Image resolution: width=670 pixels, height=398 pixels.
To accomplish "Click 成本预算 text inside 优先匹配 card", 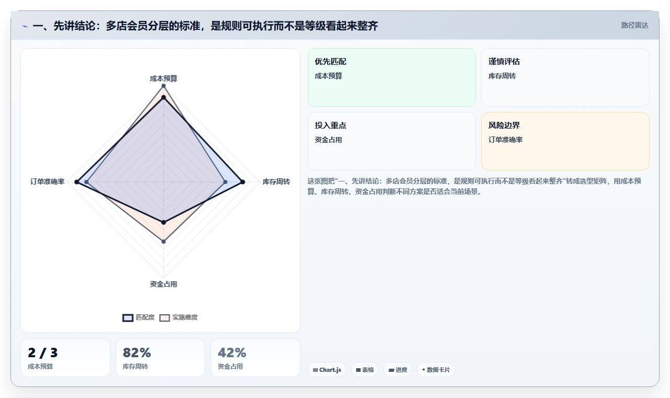I will [328, 76].
